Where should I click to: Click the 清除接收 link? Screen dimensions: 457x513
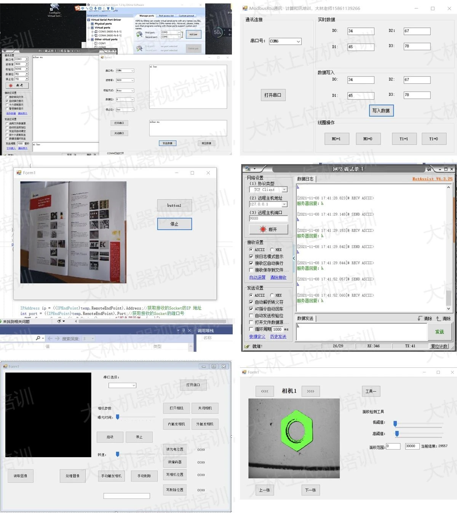tap(278, 277)
